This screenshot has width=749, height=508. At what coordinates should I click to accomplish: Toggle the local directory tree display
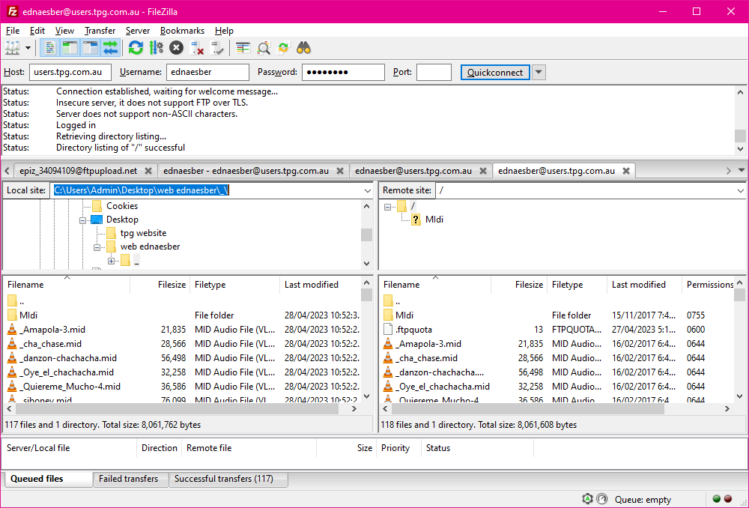tap(70, 48)
